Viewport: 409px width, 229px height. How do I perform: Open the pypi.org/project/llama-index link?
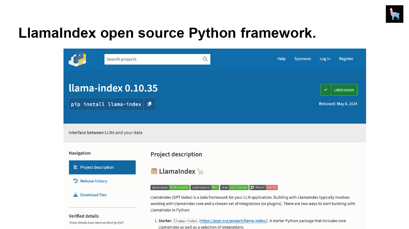click(233, 221)
